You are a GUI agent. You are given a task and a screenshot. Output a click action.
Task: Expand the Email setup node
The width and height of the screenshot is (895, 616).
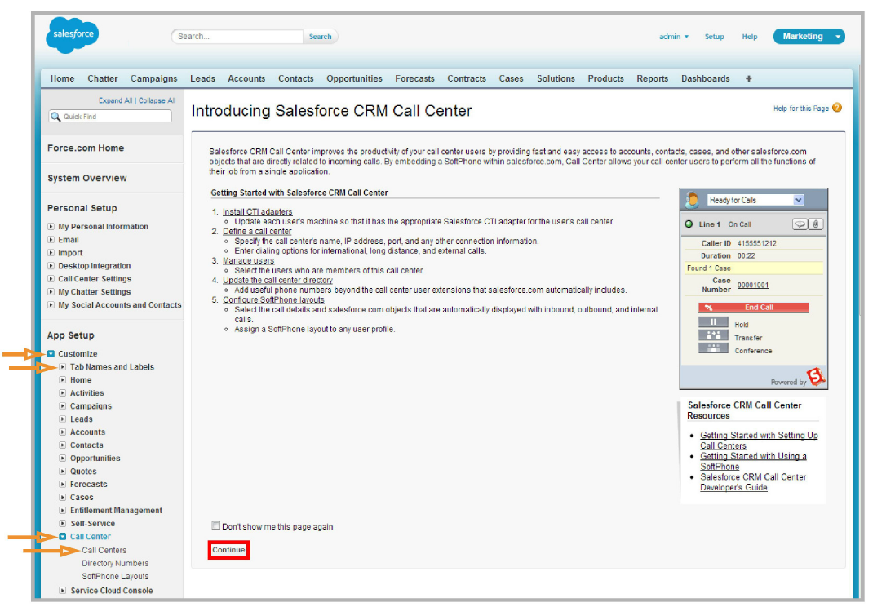[51, 240]
